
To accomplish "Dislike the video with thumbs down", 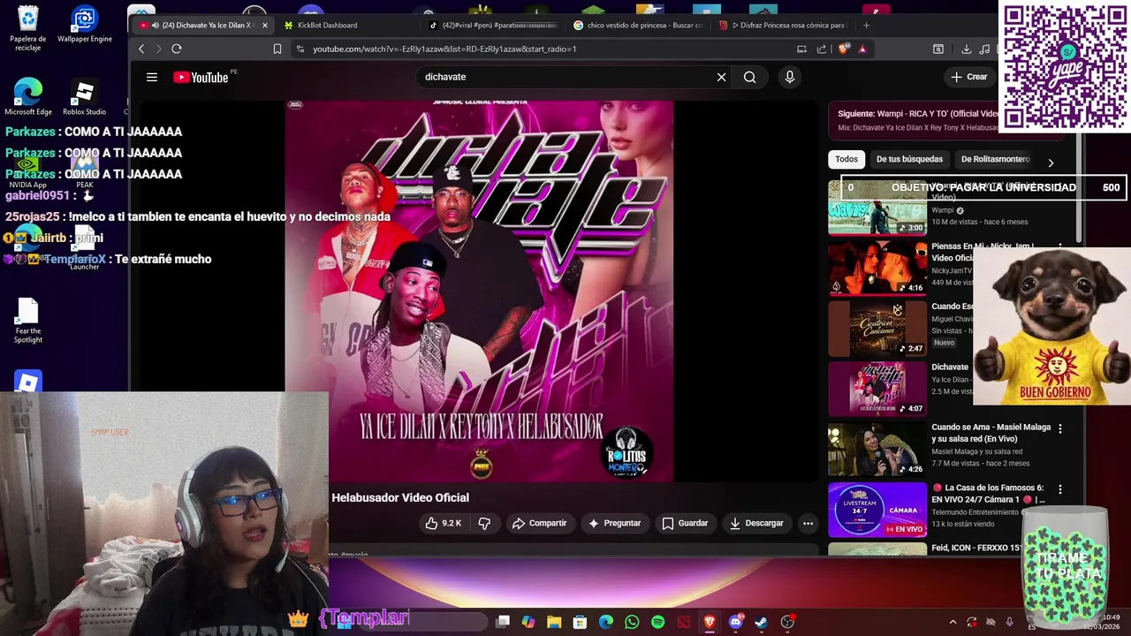I will point(484,523).
